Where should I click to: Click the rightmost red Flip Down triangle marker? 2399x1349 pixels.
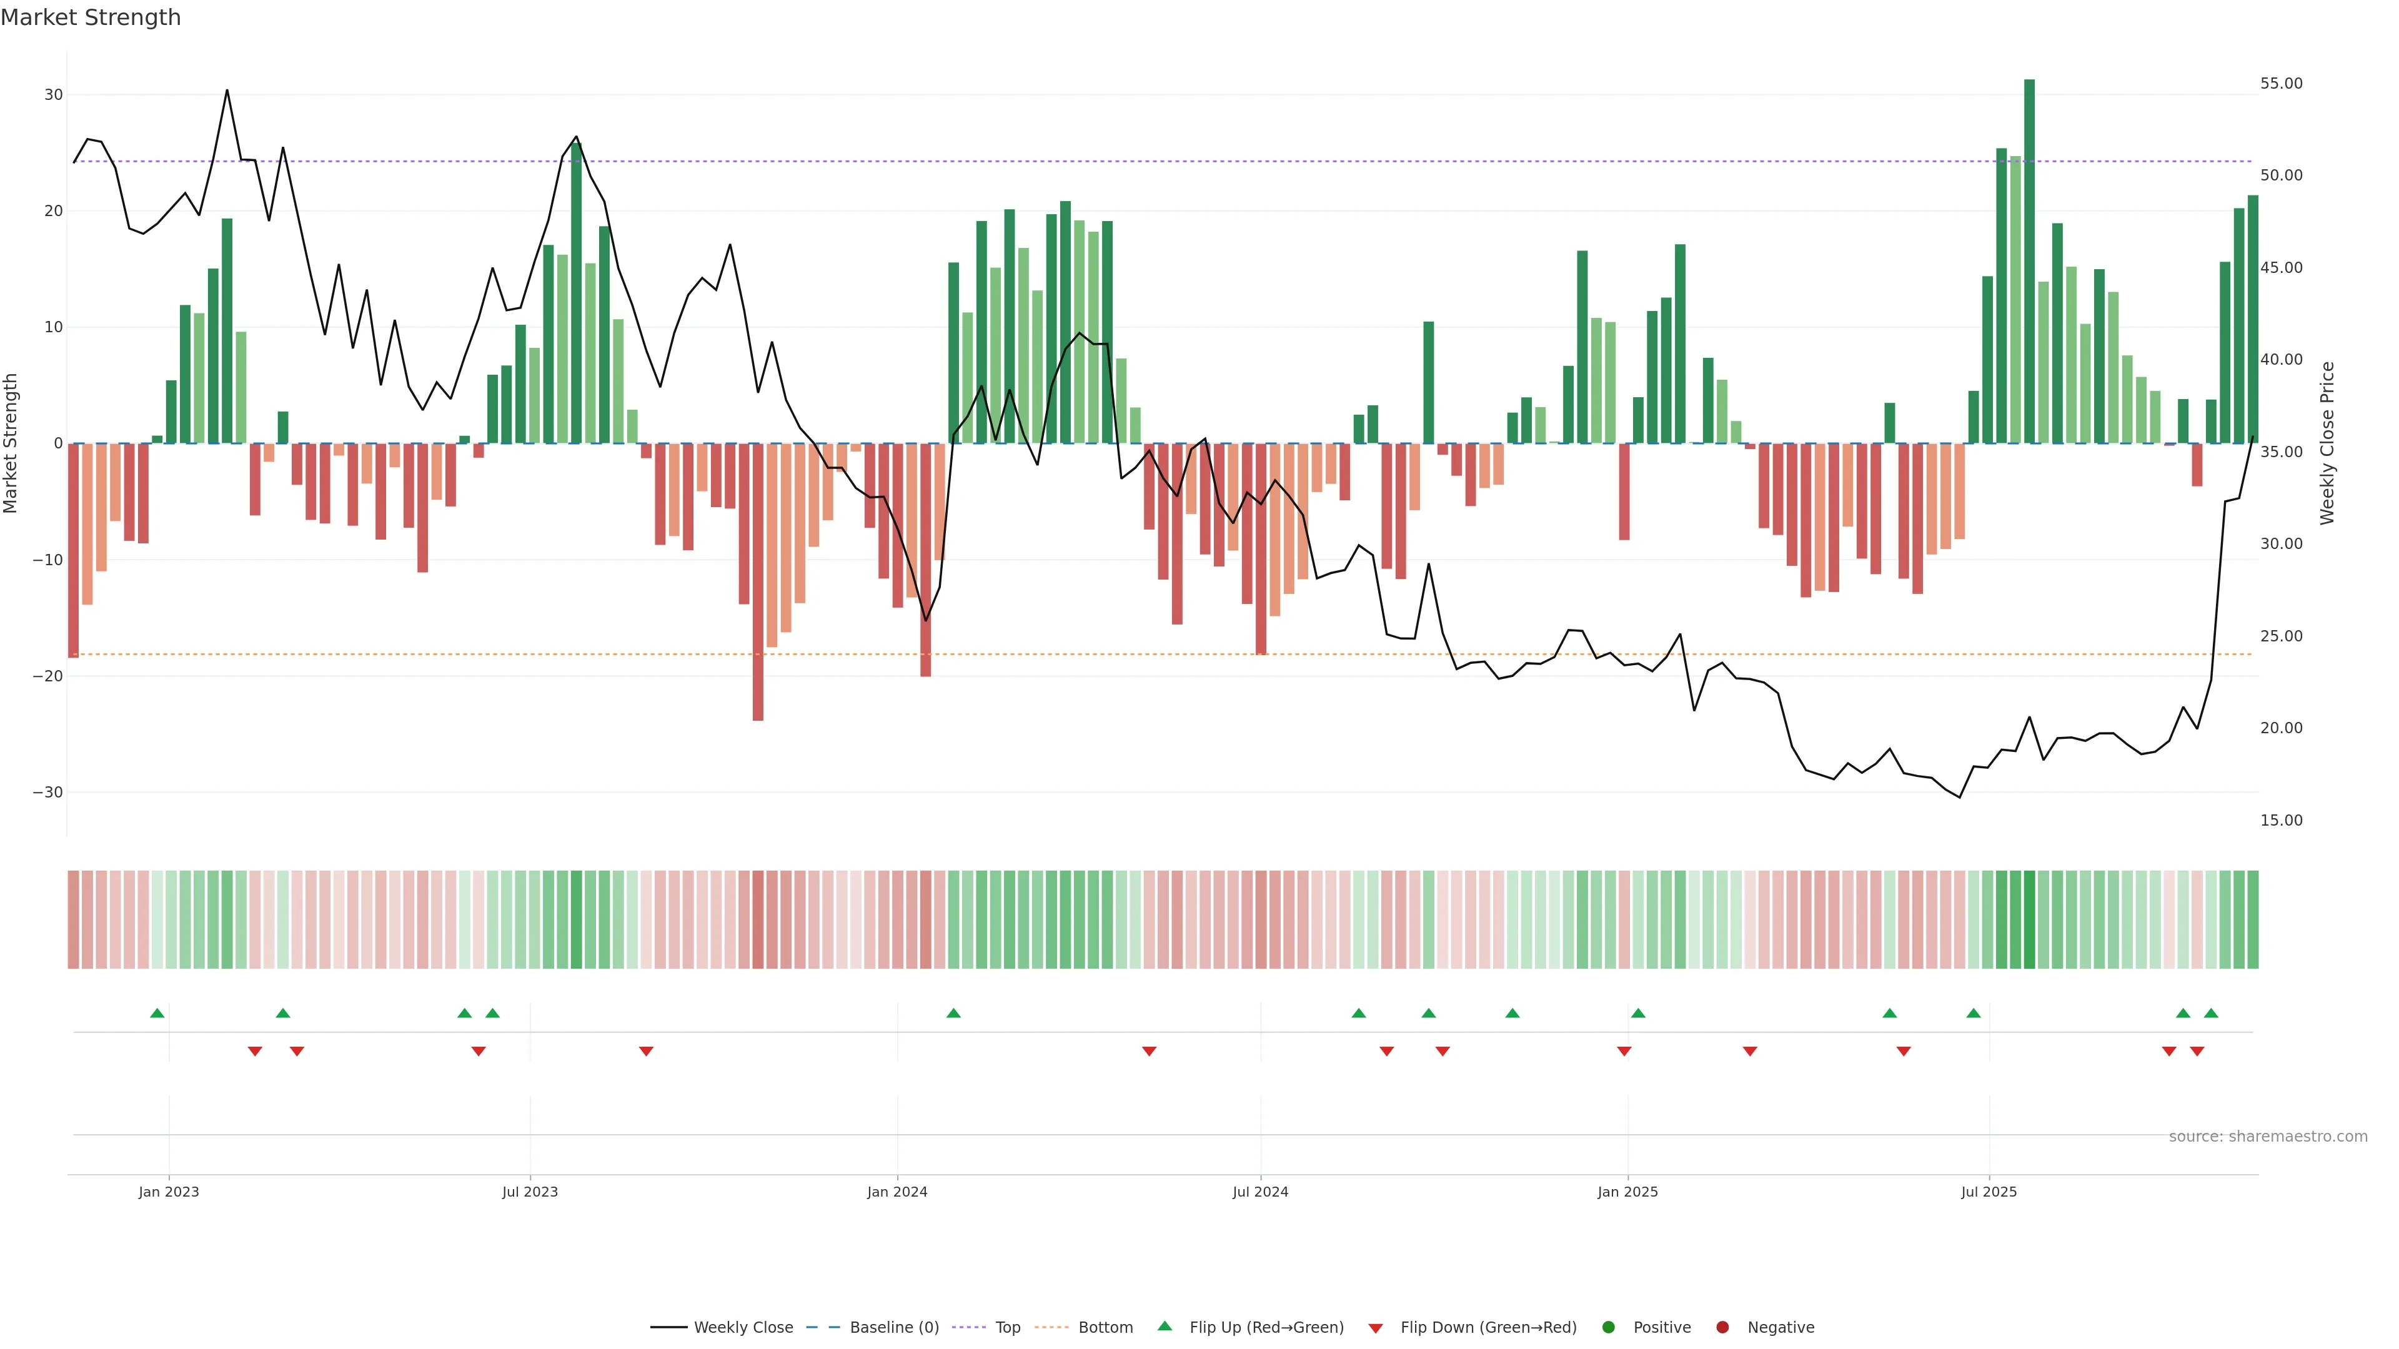(2197, 1051)
